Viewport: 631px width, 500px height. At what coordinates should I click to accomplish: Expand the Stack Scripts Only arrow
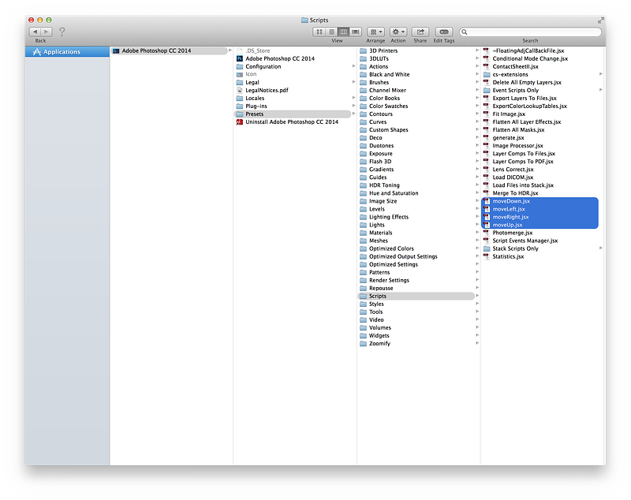601,248
